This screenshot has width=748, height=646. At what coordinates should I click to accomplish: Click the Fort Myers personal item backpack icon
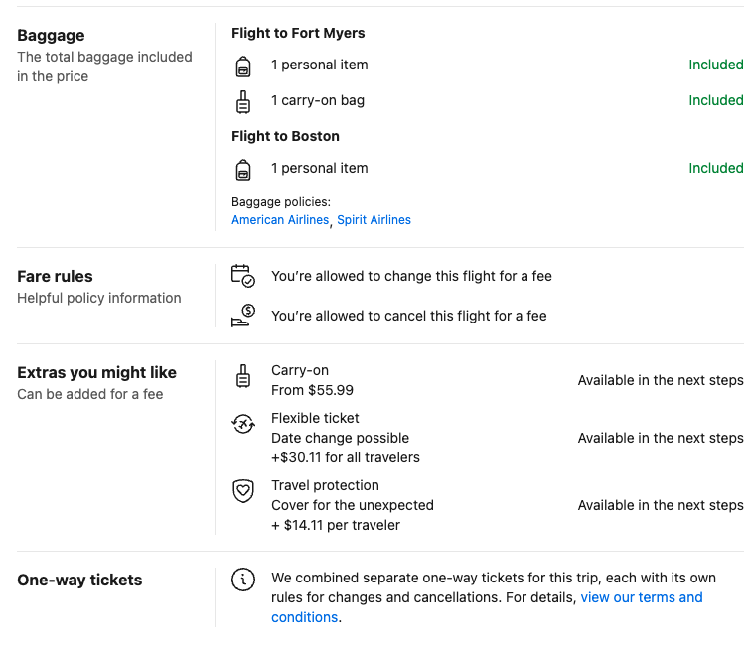[x=243, y=66]
